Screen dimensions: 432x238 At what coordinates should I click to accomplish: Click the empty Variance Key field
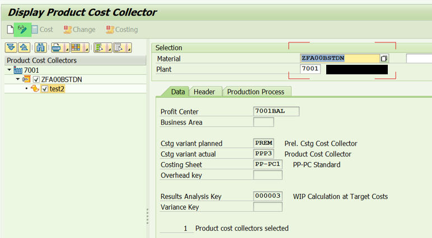click(267, 207)
